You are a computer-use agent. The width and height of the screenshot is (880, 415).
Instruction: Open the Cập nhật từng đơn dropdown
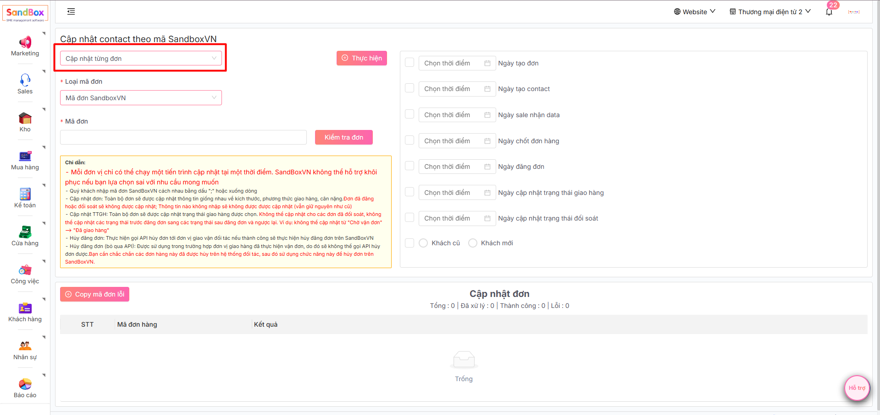[x=141, y=59]
